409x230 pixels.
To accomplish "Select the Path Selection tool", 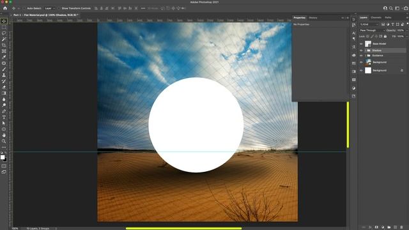I will (x=4, y=123).
